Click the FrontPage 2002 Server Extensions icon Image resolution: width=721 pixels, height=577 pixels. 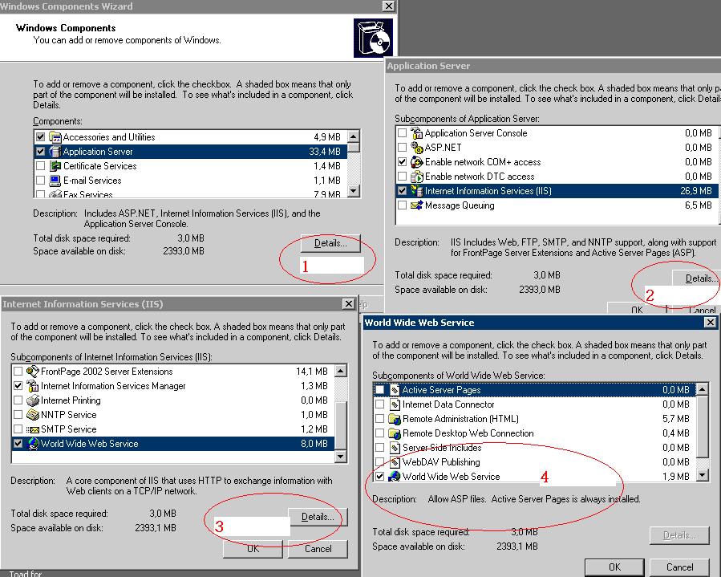click(33, 372)
